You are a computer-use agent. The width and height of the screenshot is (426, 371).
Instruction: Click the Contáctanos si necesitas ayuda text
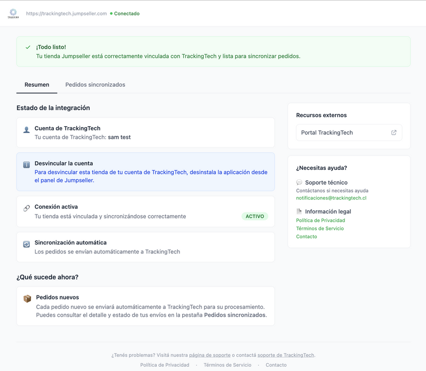pyautogui.click(x=332, y=191)
